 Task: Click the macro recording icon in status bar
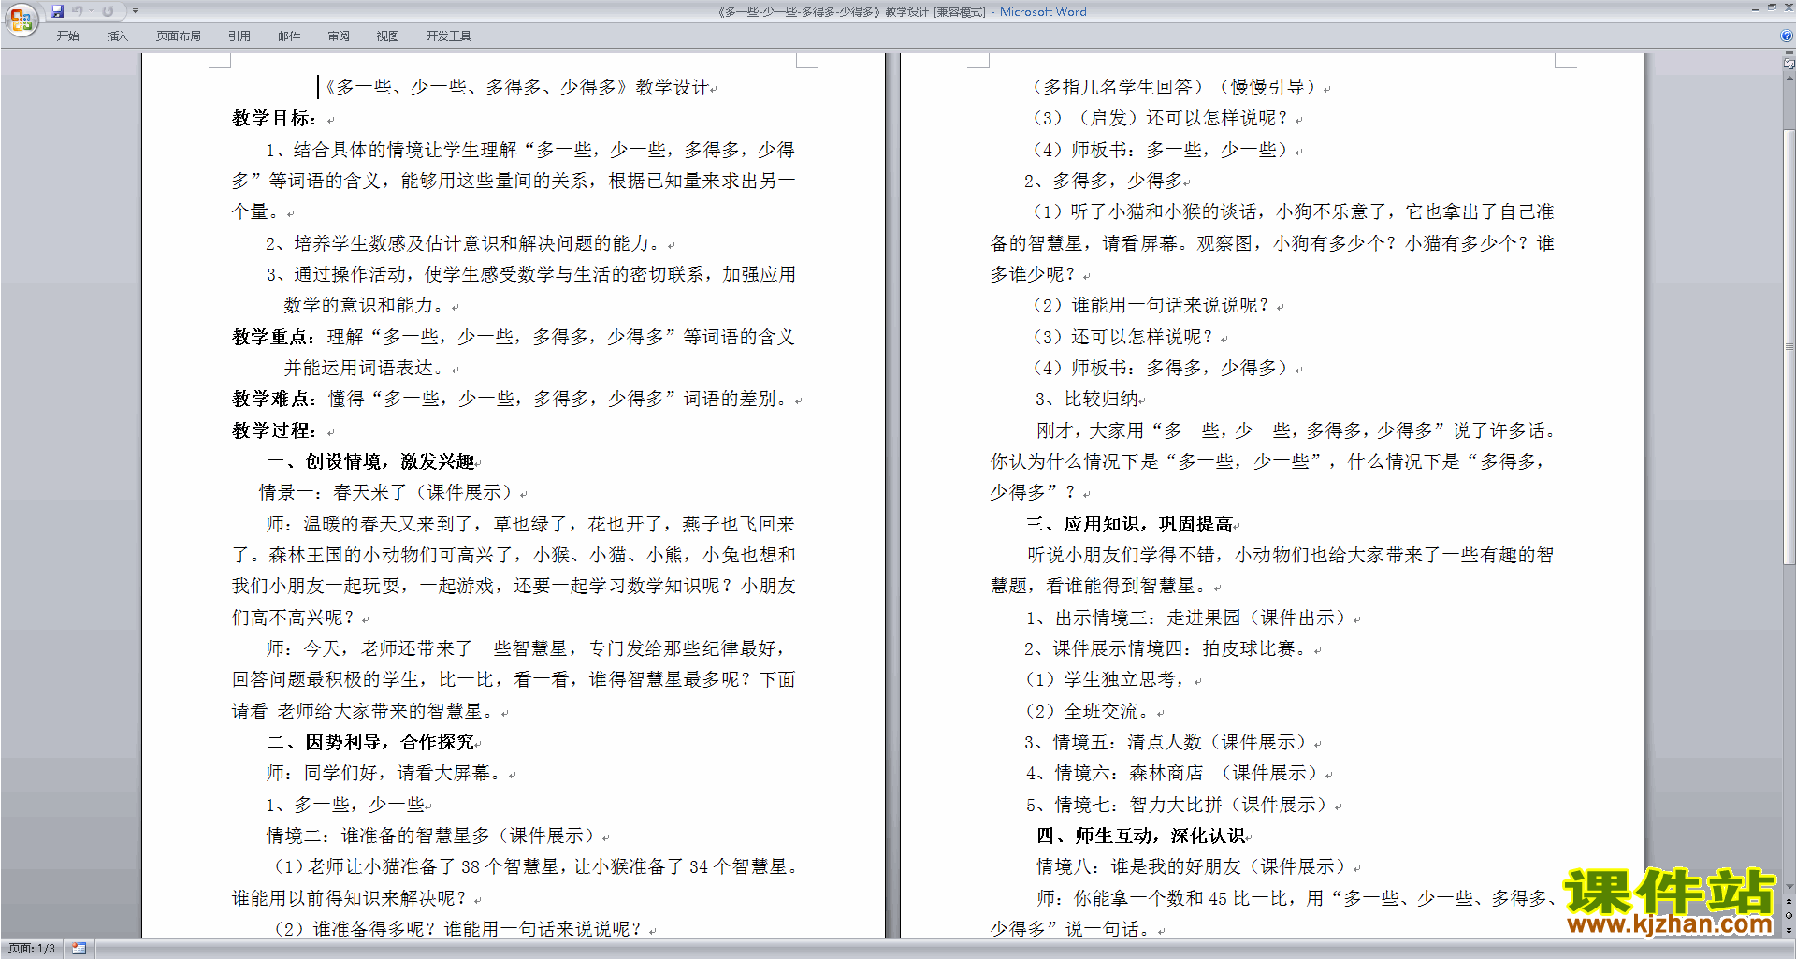79,949
